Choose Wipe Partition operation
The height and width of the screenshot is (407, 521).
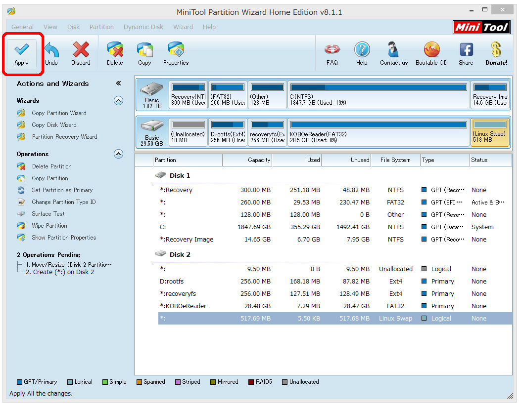pyautogui.click(x=49, y=226)
